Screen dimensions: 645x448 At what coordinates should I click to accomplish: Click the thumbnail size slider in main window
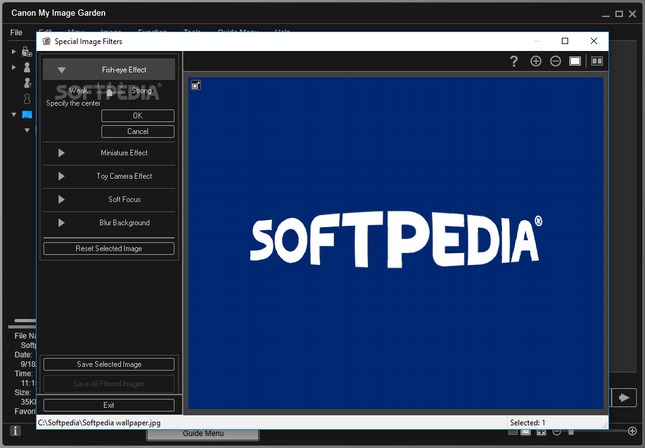coord(571,432)
